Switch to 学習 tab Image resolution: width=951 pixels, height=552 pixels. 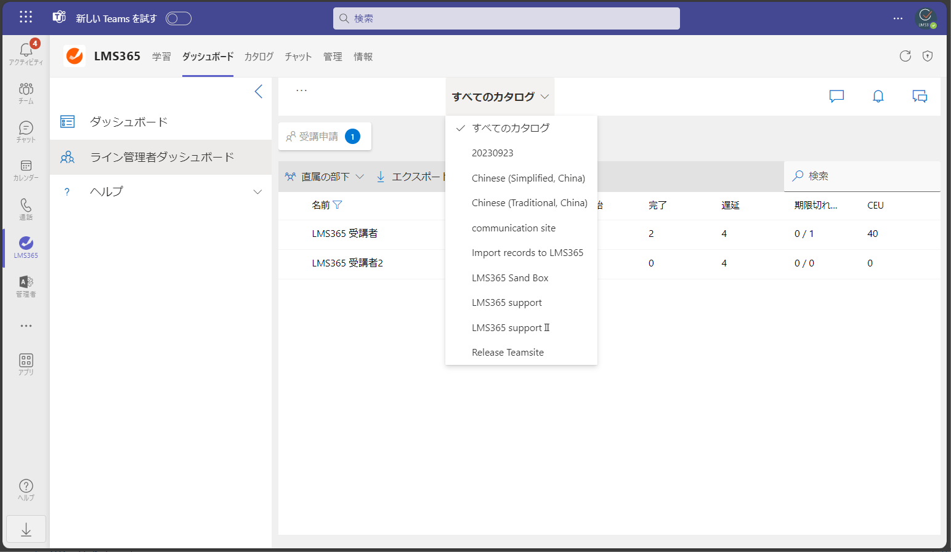[x=161, y=57]
